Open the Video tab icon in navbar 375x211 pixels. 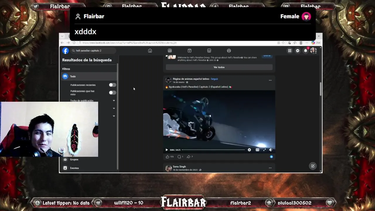190,51
